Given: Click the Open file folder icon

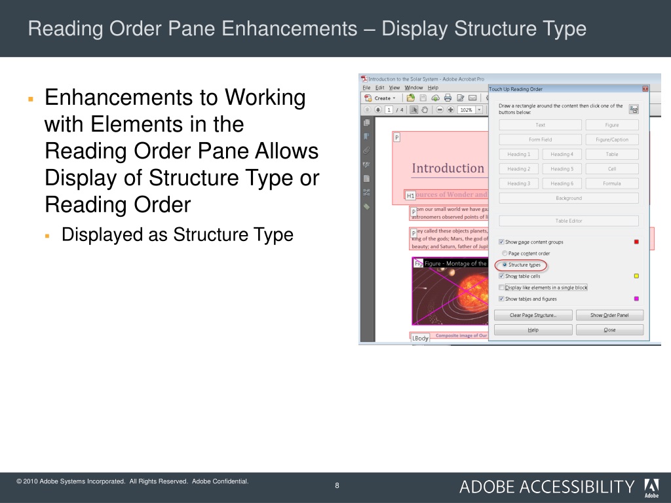Looking at the screenshot, I should pyautogui.click(x=410, y=98).
